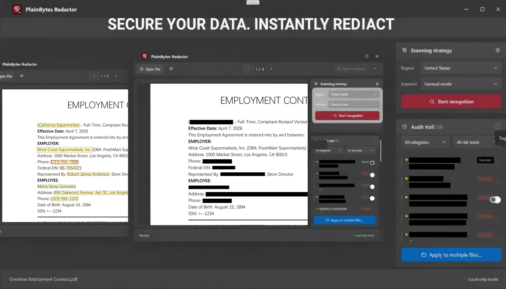The image size is (506, 289).
Task: Select the Overtime Employment Contract.pdf filename
Action: click(43, 279)
